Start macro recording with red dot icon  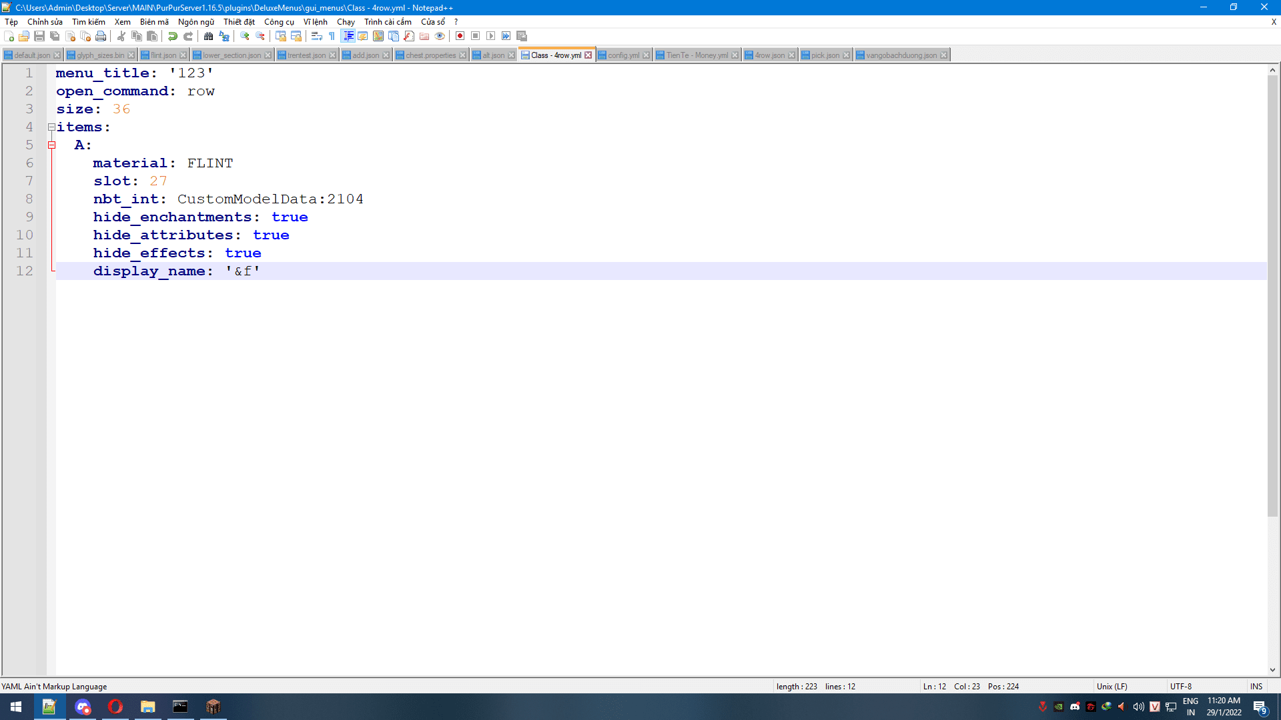pyautogui.click(x=460, y=36)
